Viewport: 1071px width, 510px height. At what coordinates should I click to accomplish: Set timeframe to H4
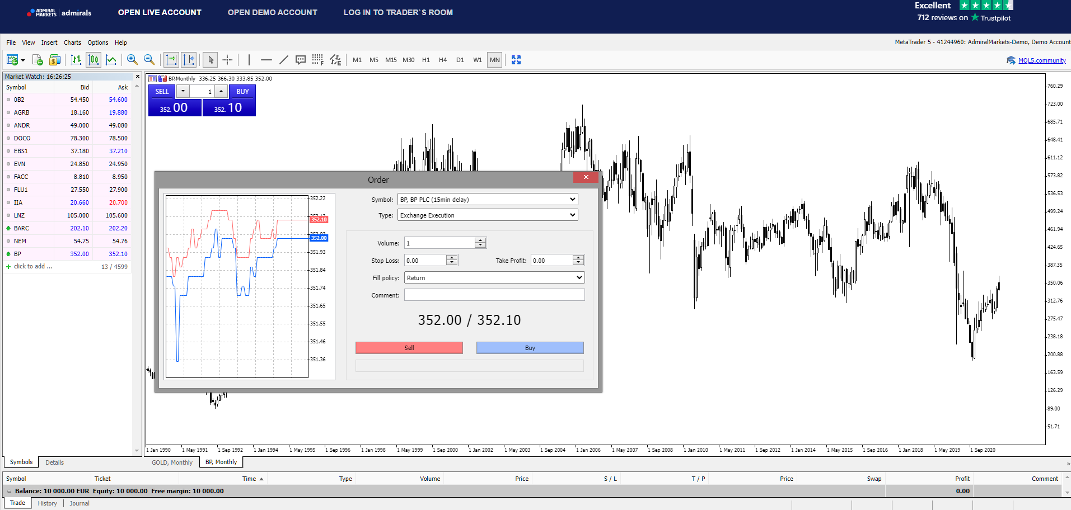pyautogui.click(x=443, y=60)
